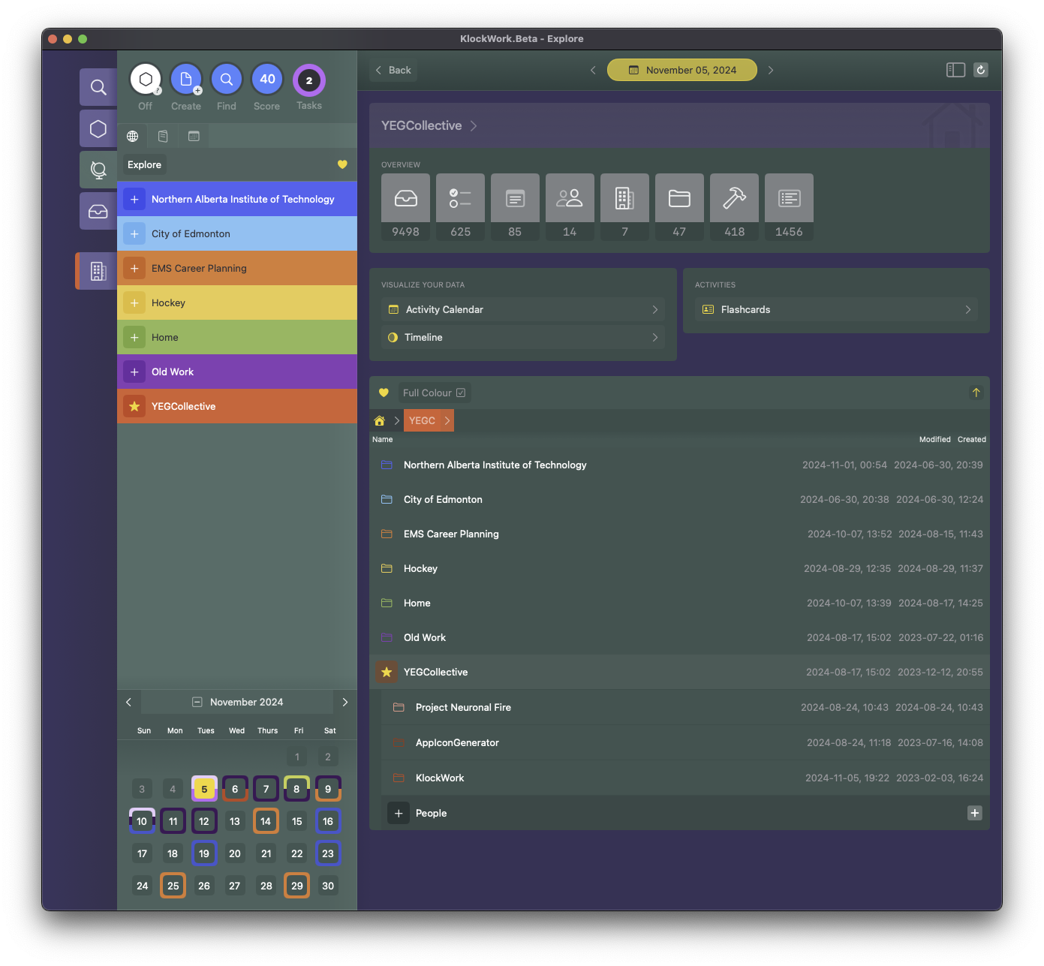Viewport: 1044px width, 966px height.
Task: Click the yellow up arrow icon
Action: (x=976, y=393)
